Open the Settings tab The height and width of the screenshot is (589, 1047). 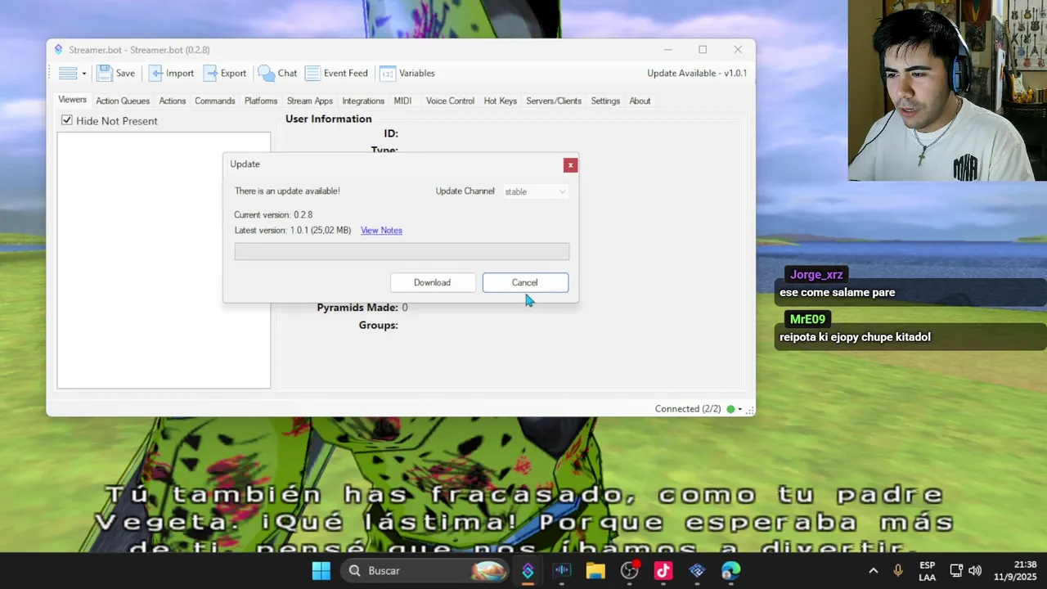pos(605,101)
